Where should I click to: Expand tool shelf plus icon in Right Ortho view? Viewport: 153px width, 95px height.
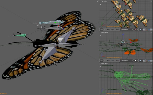tap(101, 66)
